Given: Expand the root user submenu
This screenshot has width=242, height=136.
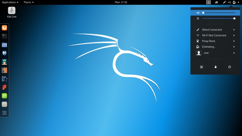Looking at the screenshot, I should (215, 53).
